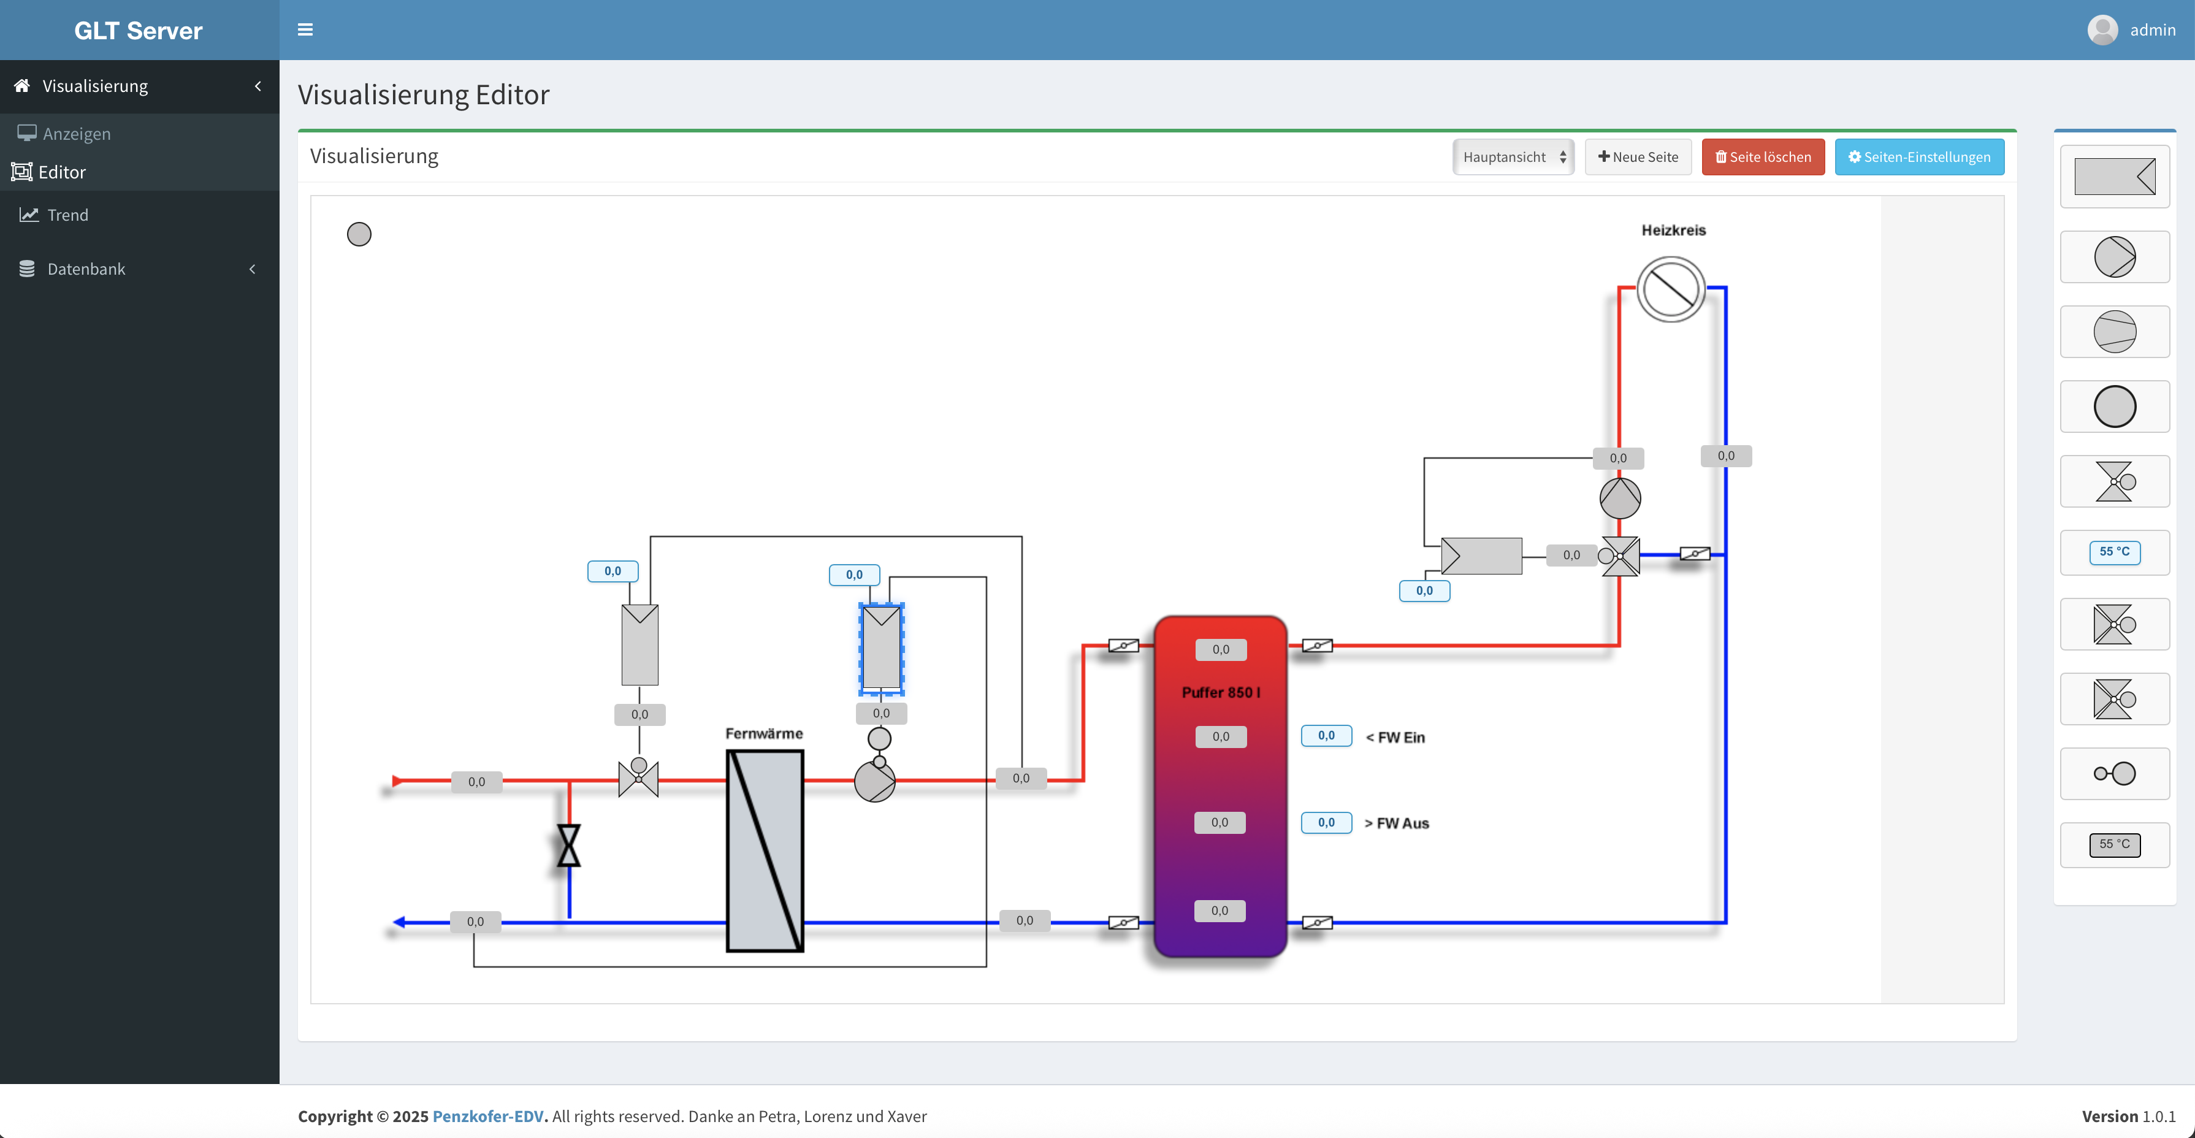
Task: Select the Puffer 850 l storage tank
Action: [1220, 786]
